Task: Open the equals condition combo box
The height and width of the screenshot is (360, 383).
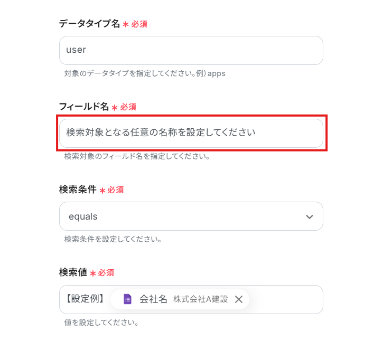Action: click(x=180, y=216)
